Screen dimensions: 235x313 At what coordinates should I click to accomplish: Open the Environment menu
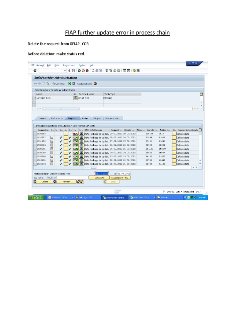[x=69, y=65]
